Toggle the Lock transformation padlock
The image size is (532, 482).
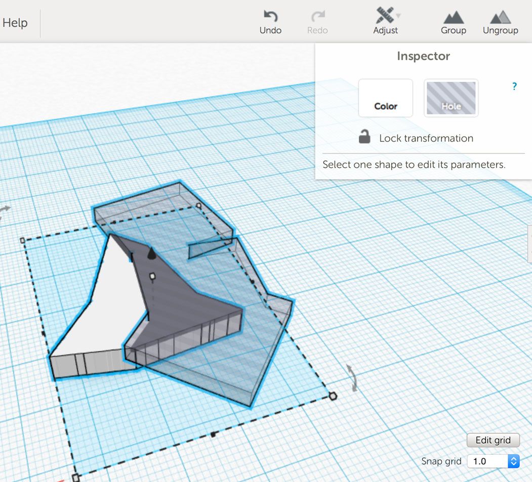click(364, 137)
